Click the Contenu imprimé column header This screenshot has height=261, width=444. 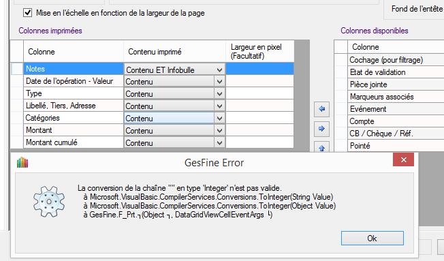click(174, 52)
